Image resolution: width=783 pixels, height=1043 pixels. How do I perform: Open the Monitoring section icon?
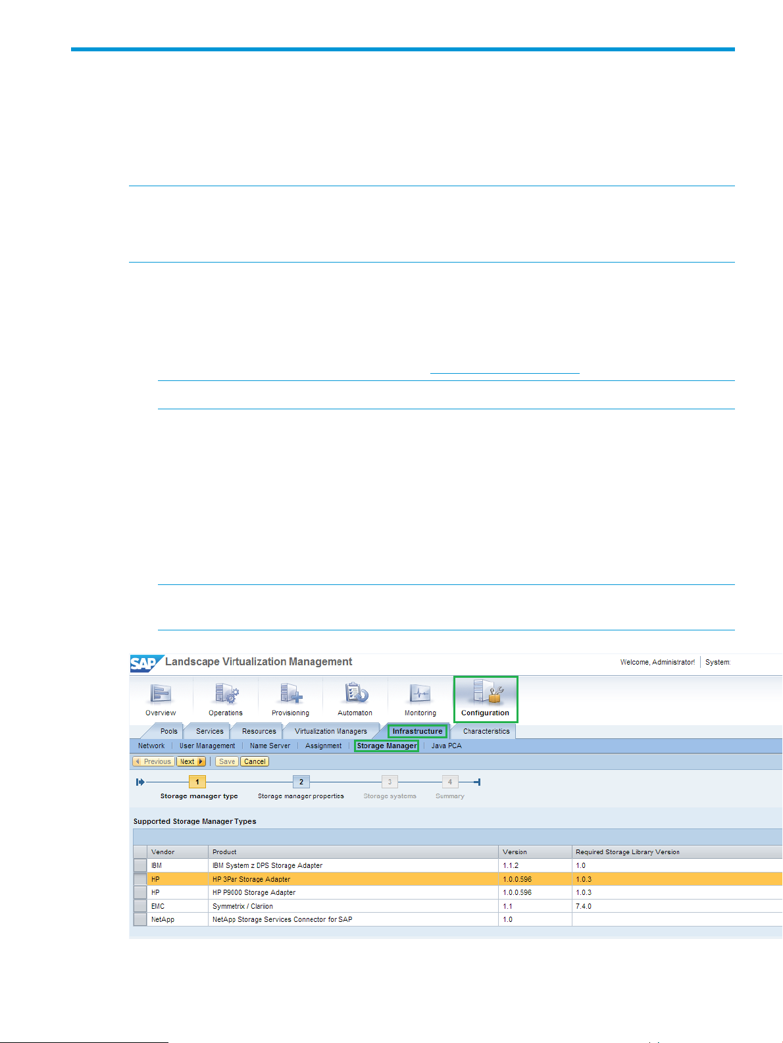[420, 700]
